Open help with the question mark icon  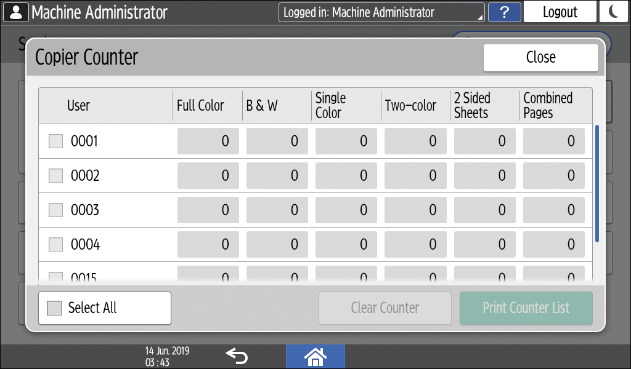coord(504,12)
